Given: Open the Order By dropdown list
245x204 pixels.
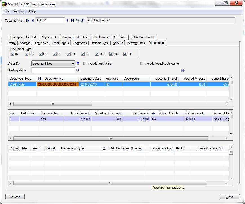Looking at the screenshot, I should pos(73,64).
